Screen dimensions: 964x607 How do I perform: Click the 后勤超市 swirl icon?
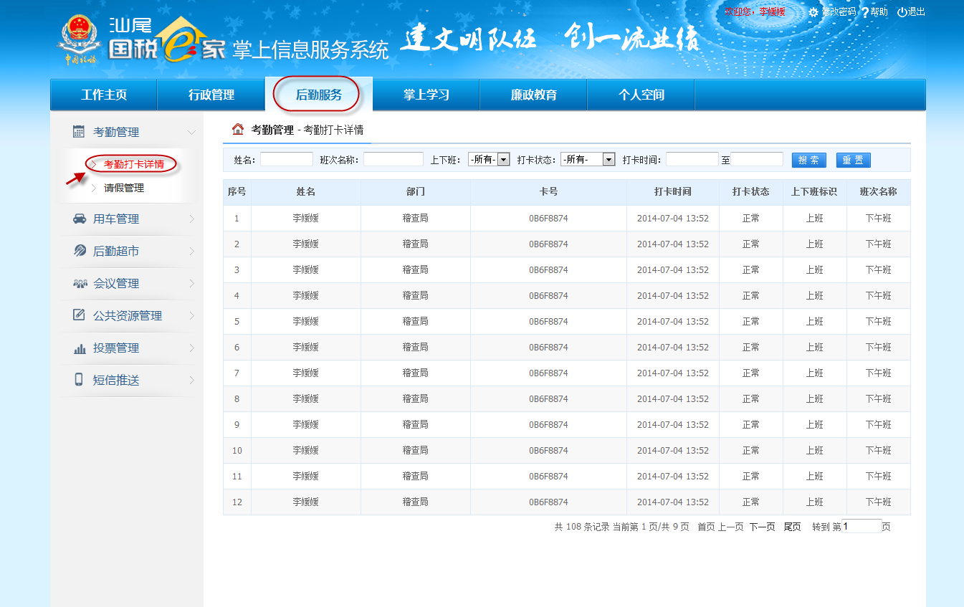click(80, 251)
